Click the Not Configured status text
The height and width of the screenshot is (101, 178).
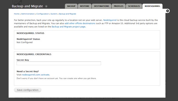(x=25, y=42)
